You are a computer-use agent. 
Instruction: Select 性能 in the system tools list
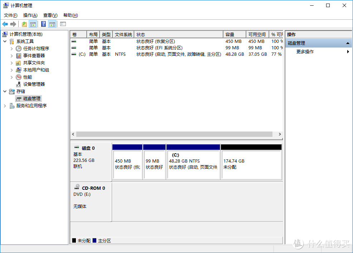click(28, 77)
